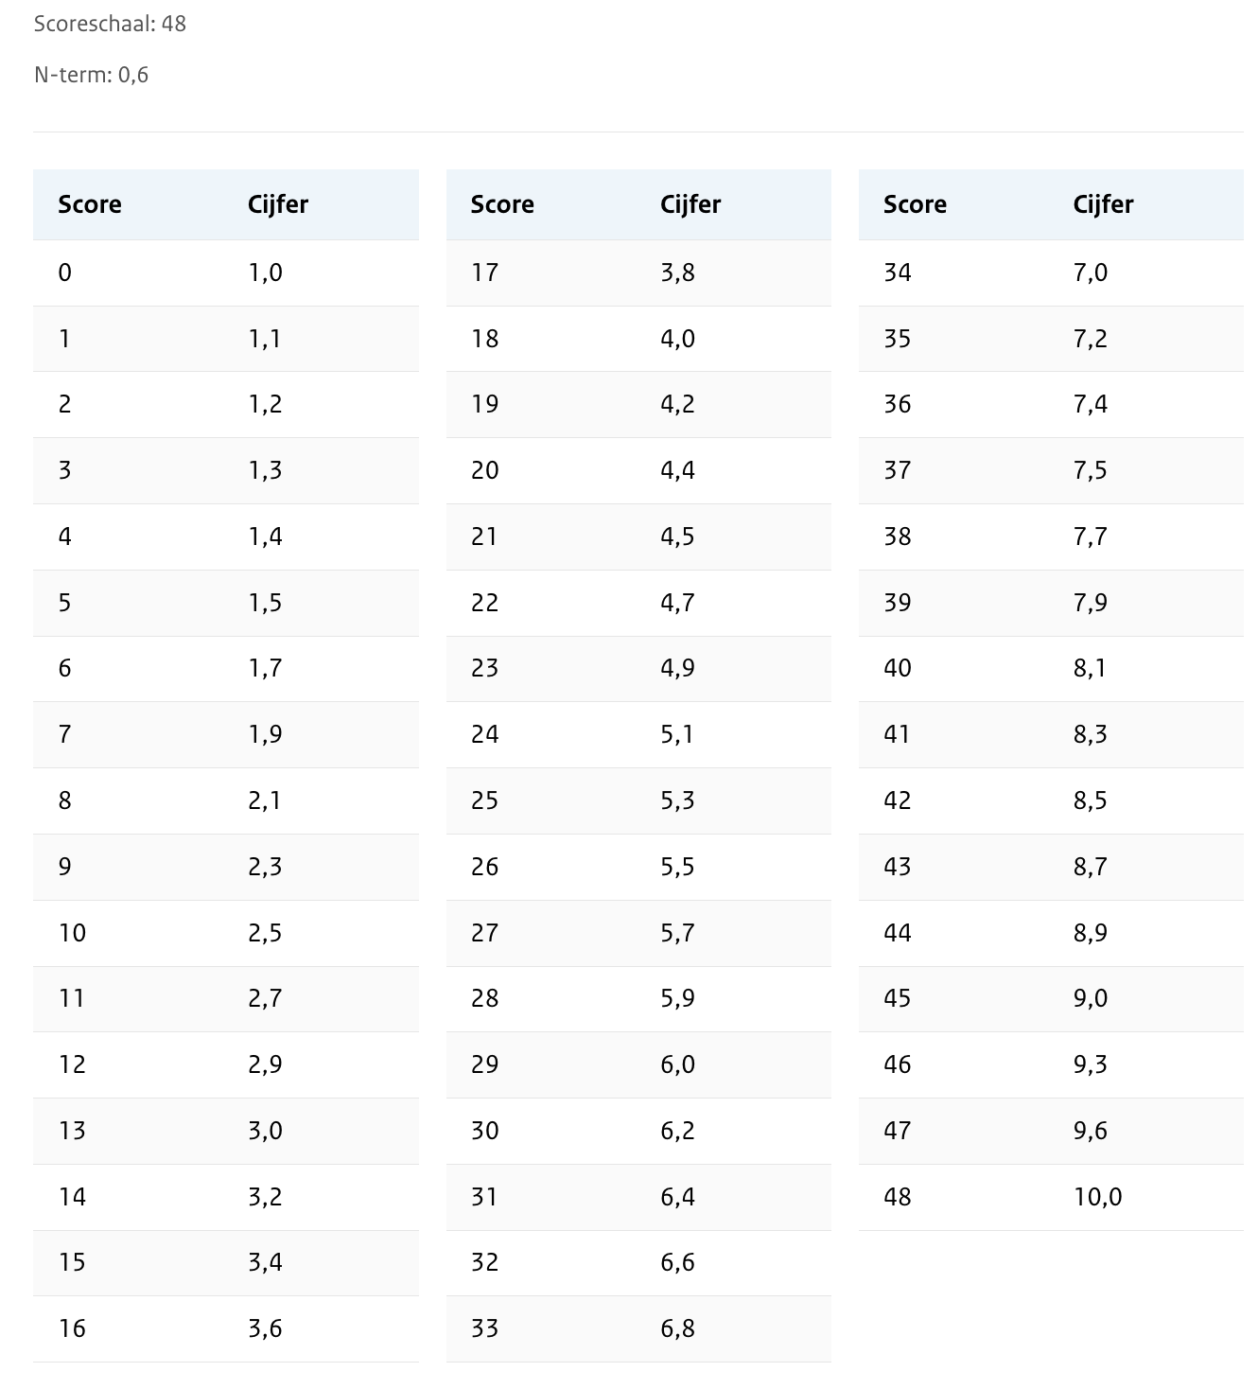
Task: Click the Score header above score 34
Action: [x=915, y=204]
